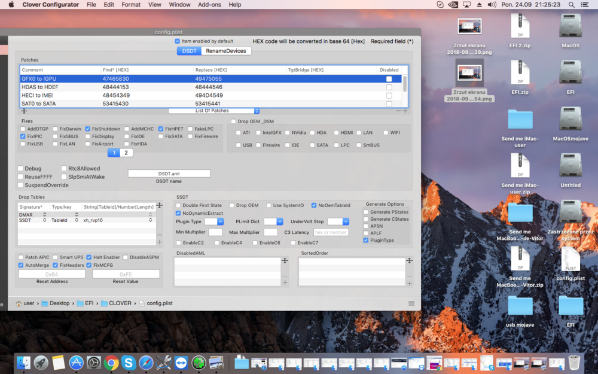Click the hamburger icon in path bar

[411, 303]
